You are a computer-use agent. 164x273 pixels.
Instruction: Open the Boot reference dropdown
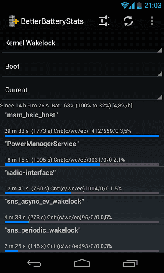[x=82, y=66]
